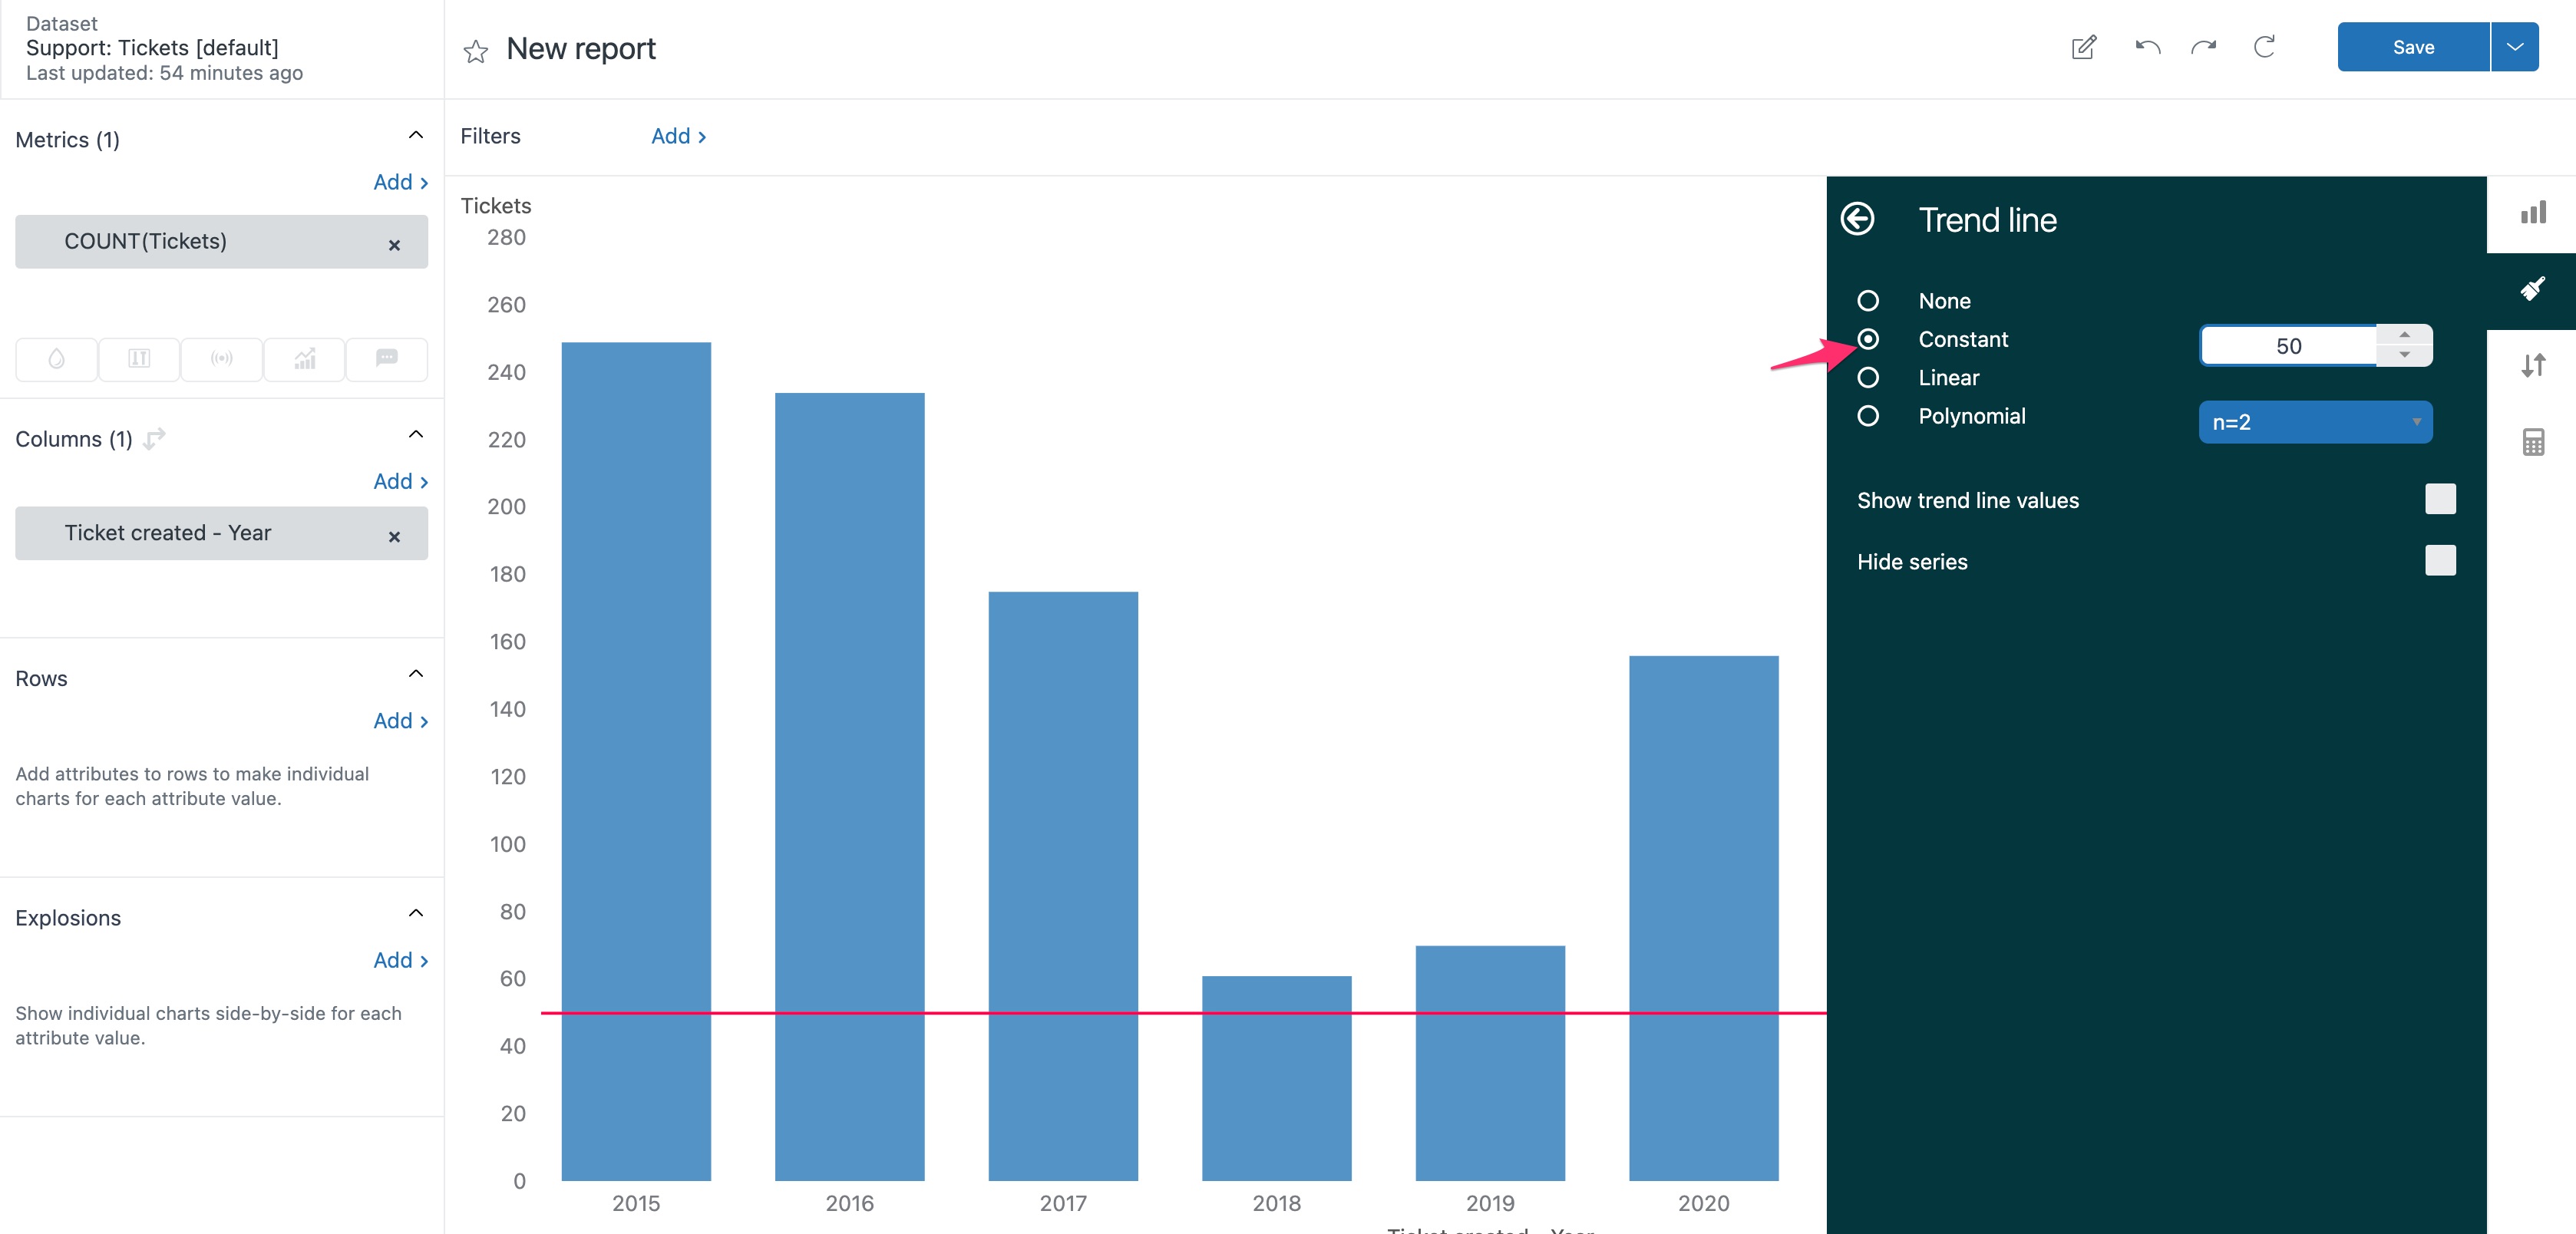Click the redo arrow icon

coord(2204,47)
